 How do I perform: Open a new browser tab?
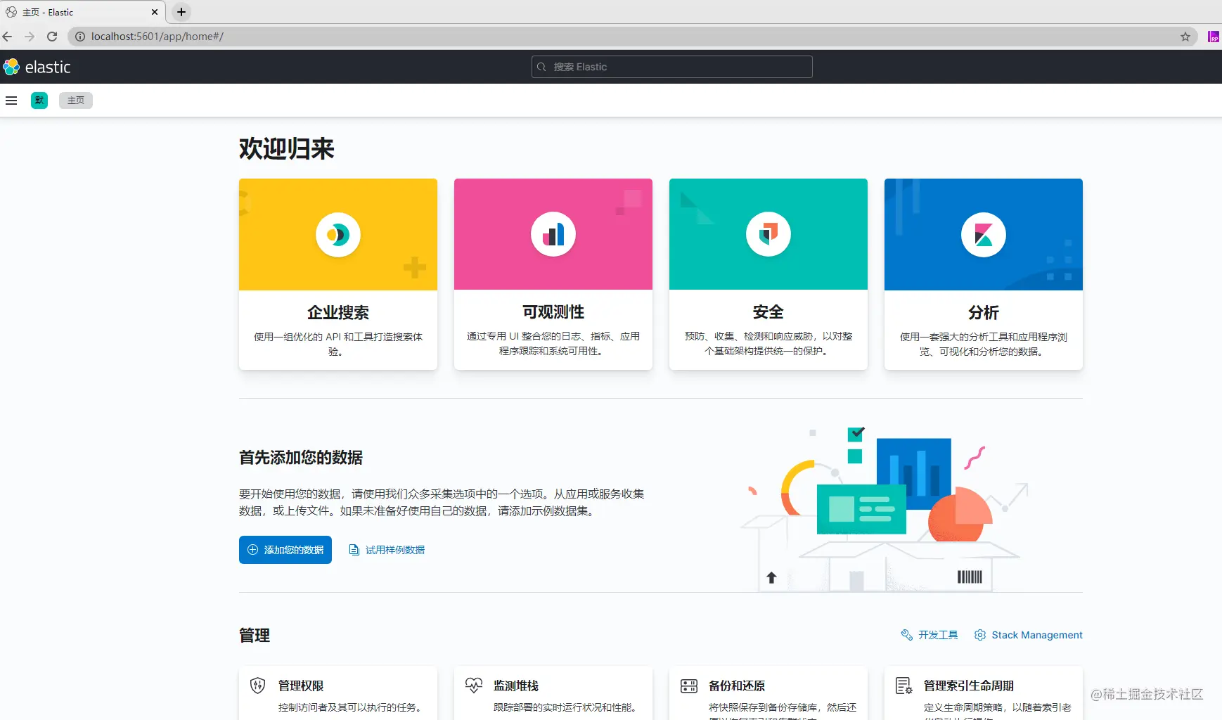coord(181,12)
